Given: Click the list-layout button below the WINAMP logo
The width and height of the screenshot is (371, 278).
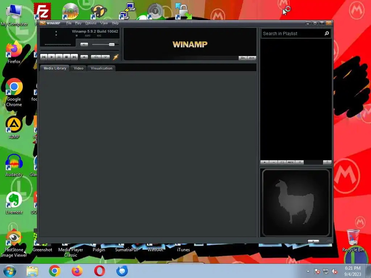Looking at the screenshot, I should click(252, 58).
